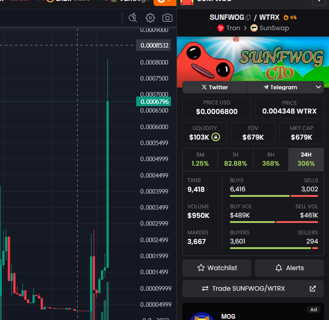
Task: Click the liquidity lock icon
Action: click(x=216, y=137)
